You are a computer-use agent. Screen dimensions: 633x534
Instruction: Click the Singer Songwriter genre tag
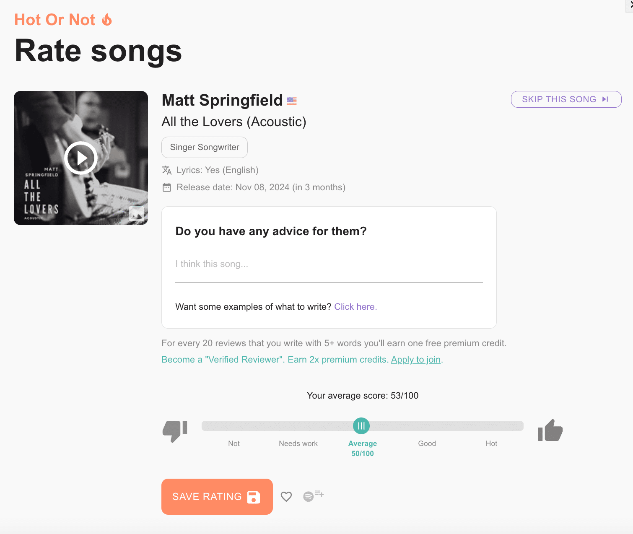pos(204,147)
